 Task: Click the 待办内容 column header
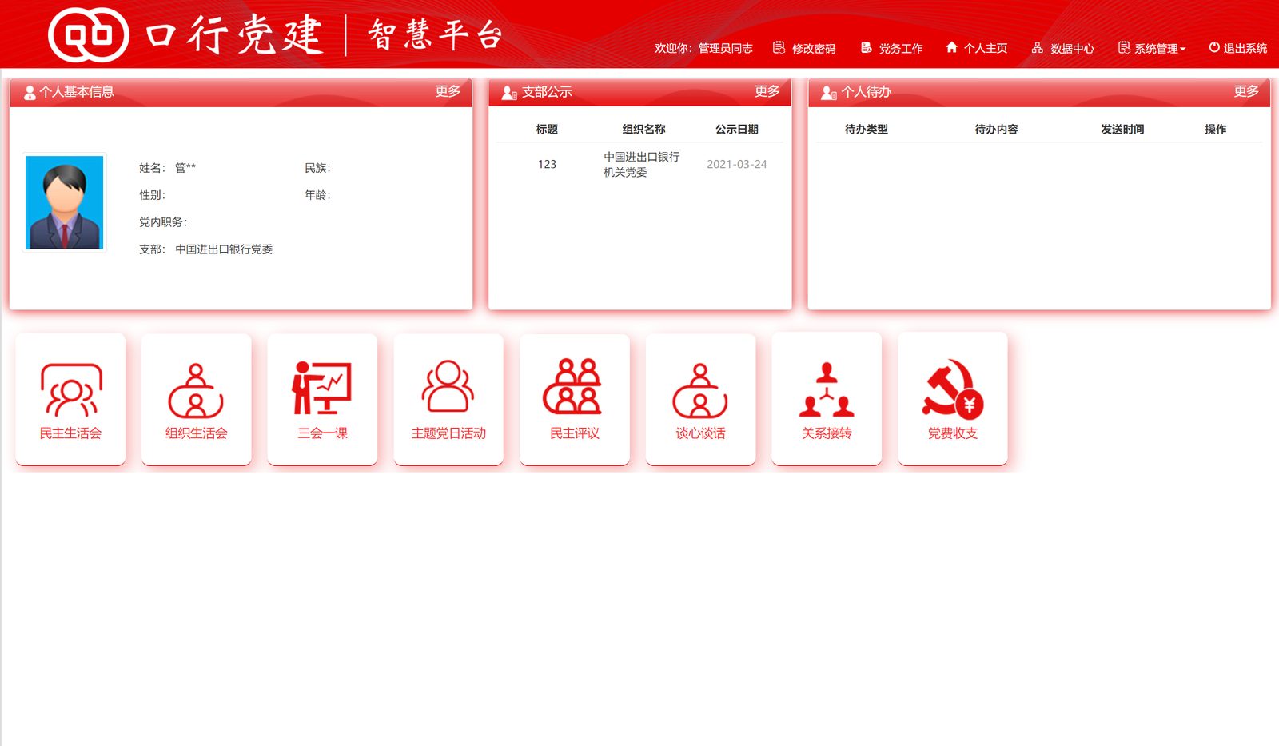pos(996,129)
